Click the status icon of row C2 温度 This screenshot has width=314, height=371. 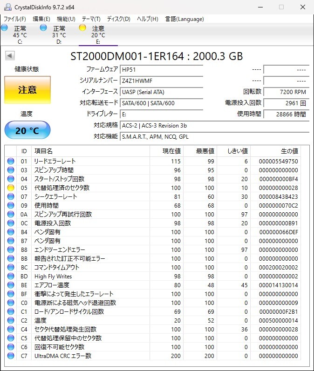tap(11, 320)
